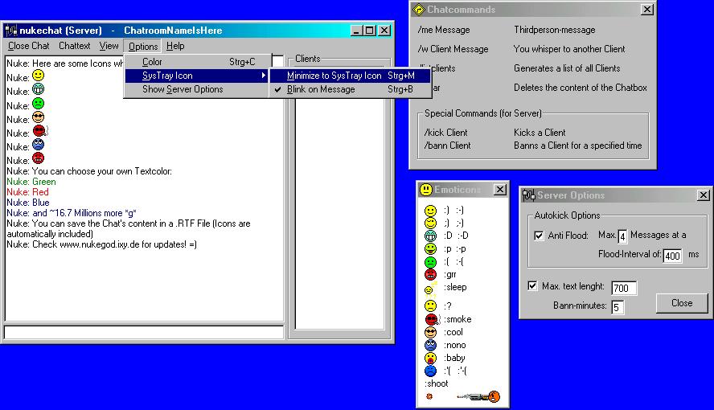Select the :sleep emoticon

pyautogui.click(x=429, y=289)
